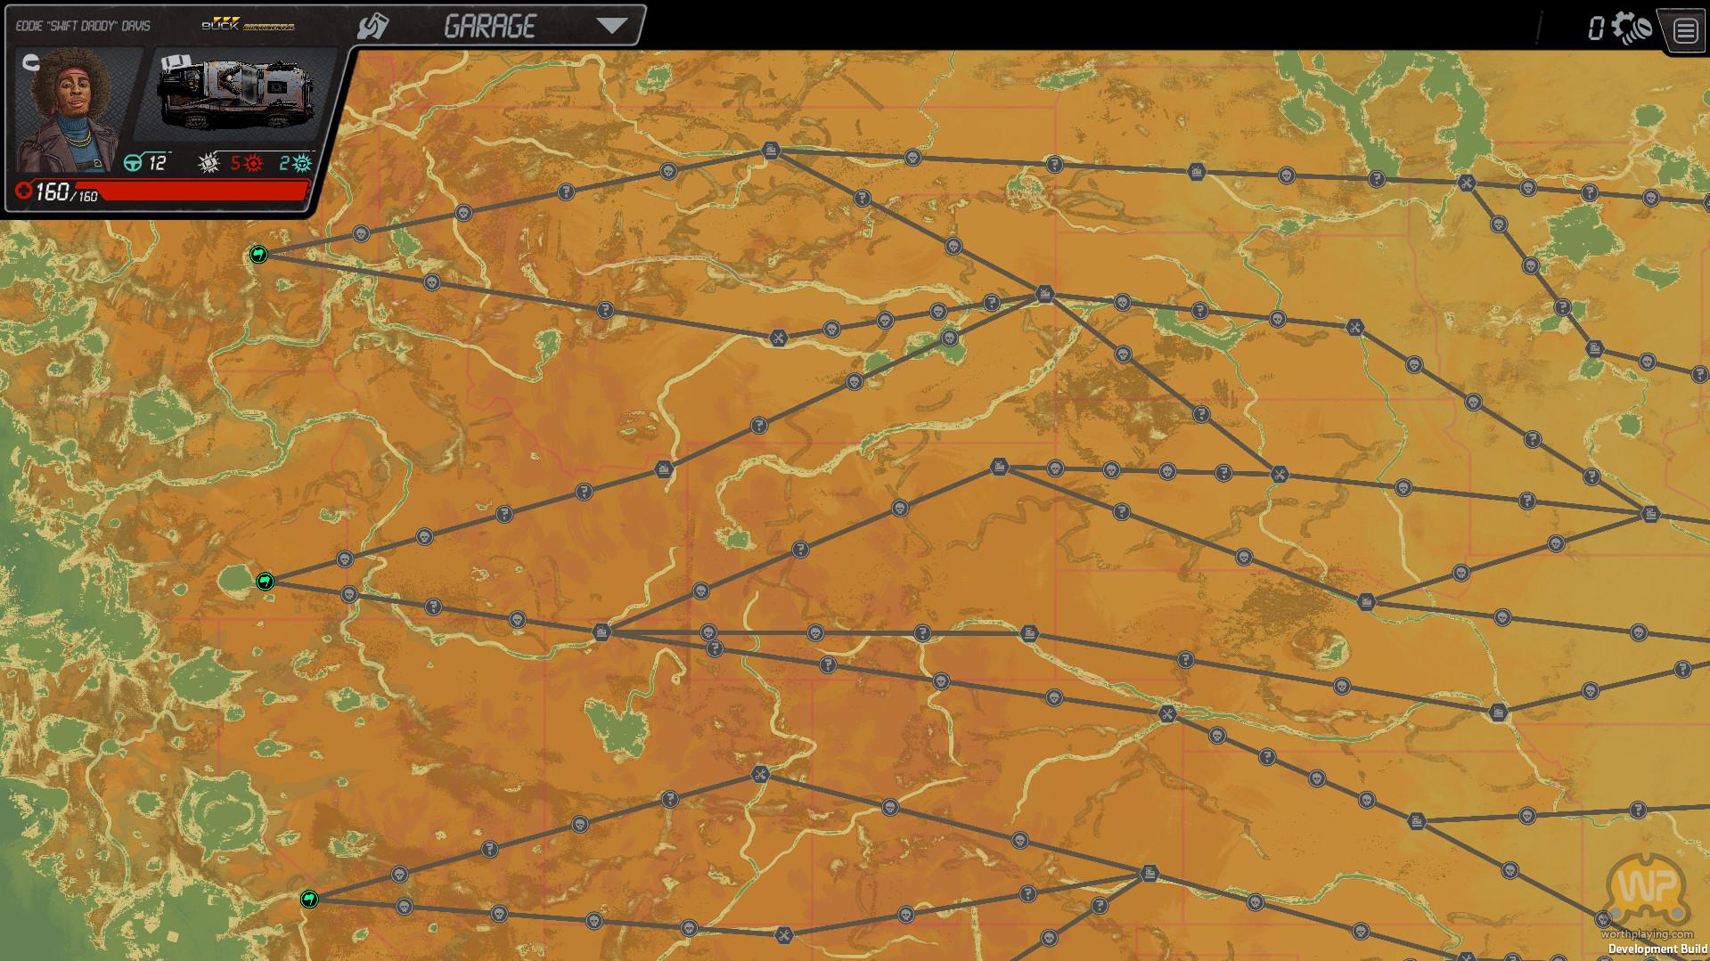The image size is (1710, 961).
Task: Click the scrap gear and screw icon
Action: pyautogui.click(x=1632, y=28)
